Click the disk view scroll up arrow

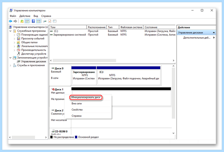click(x=174, y=66)
